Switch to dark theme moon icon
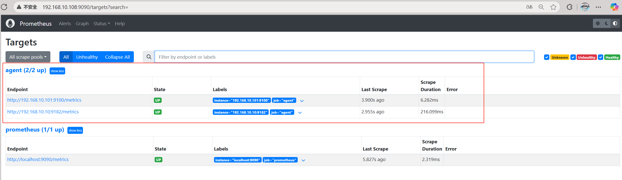This screenshot has width=622, height=180. [606, 23]
